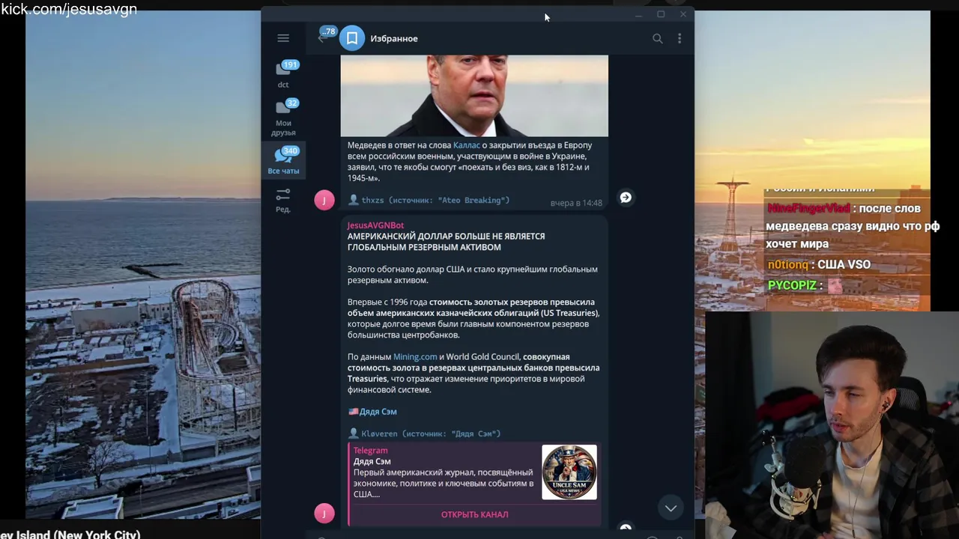
Task: Click the timestamp вчера в 14:48
Action: pyautogui.click(x=576, y=203)
